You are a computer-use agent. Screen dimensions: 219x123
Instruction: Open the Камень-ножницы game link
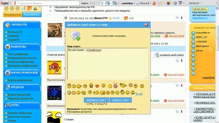coord(20,113)
